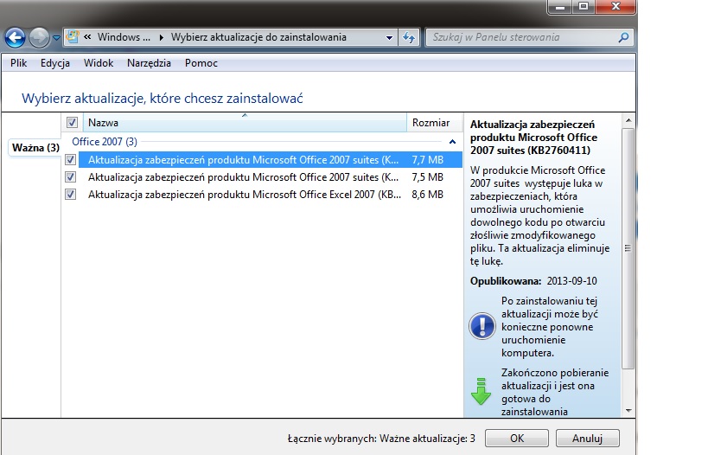Open breadcrumb arrow after Windows
This screenshot has height=455, width=708.
click(x=161, y=37)
